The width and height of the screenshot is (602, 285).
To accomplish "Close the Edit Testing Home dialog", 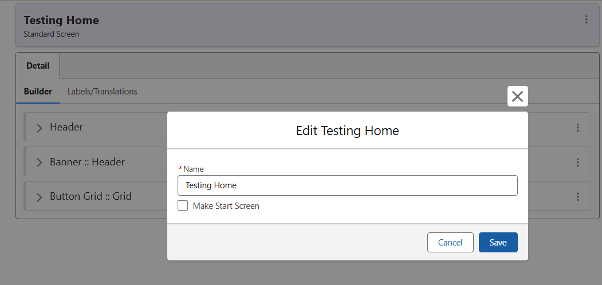I will 517,96.
